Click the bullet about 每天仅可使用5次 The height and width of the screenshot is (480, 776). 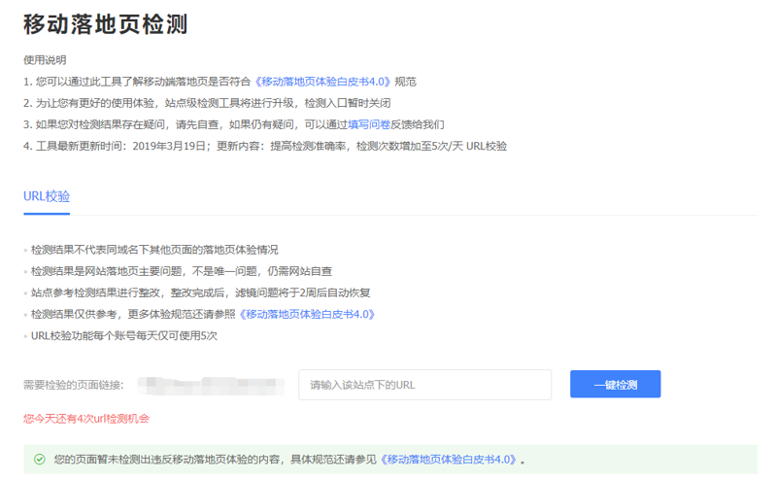pyautogui.click(x=123, y=335)
